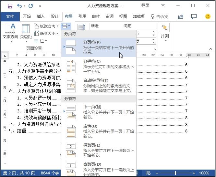
Task: Save the document with the floppy icon
Action: (x=10, y=6)
